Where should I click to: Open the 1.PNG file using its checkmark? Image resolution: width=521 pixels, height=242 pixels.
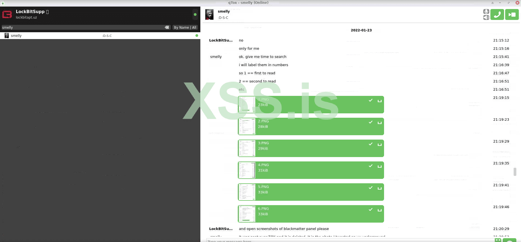coord(371,100)
